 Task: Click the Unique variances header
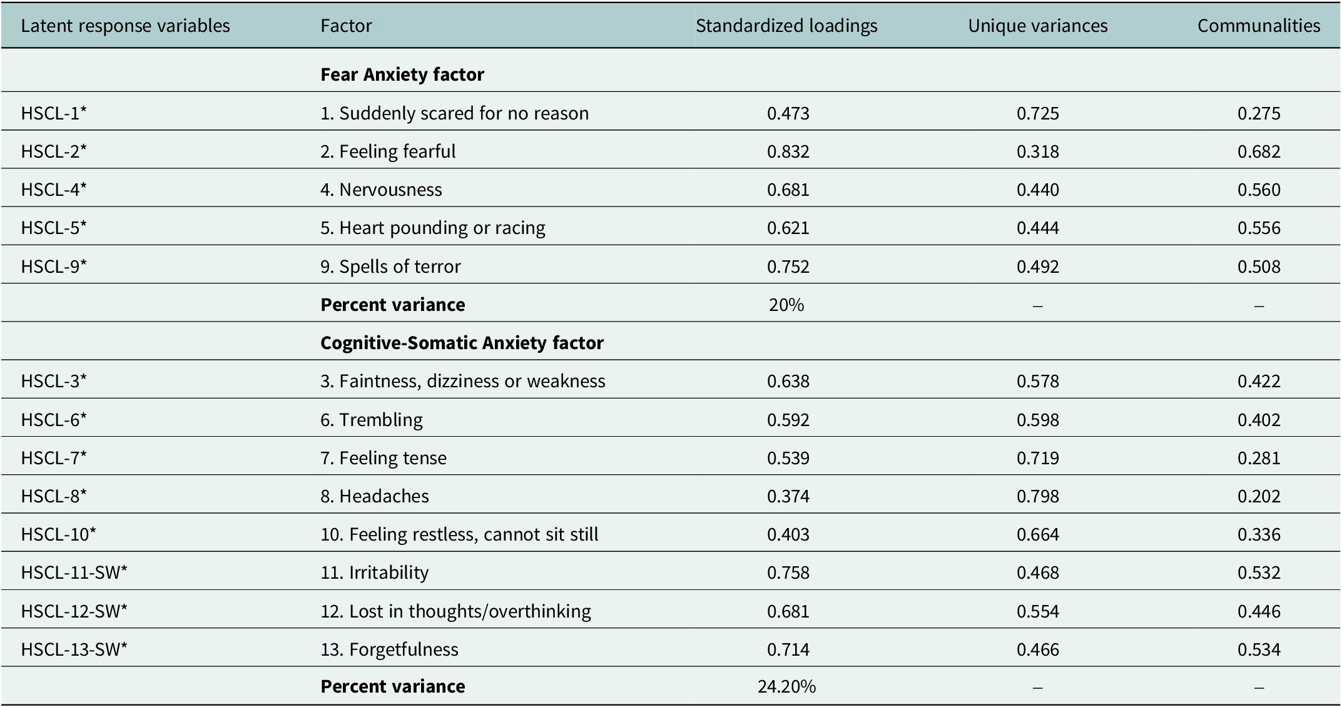(1037, 26)
